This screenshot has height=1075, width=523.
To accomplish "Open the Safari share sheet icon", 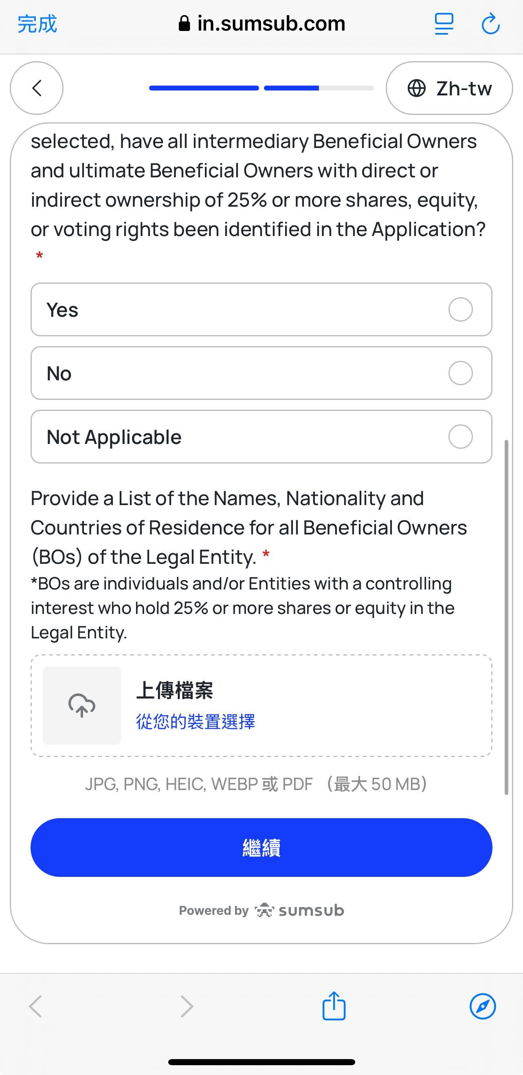I will (334, 1006).
